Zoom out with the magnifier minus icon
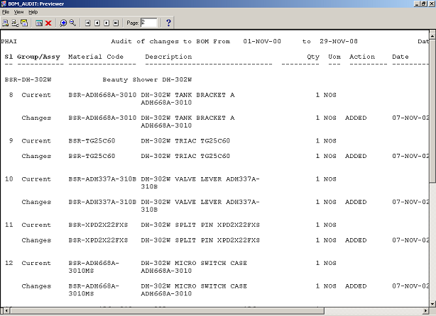The image size is (436, 316). coord(72,23)
